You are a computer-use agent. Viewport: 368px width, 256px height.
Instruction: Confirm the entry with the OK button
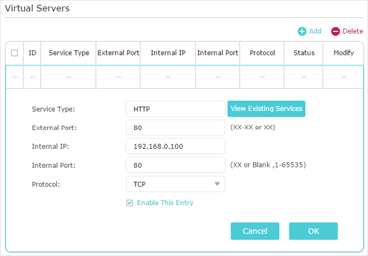click(x=313, y=231)
